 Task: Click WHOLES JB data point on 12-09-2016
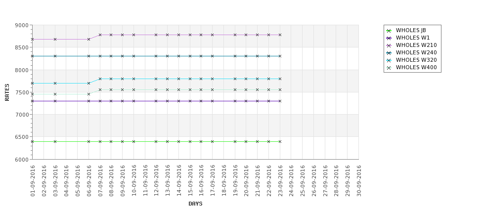tap(156, 142)
